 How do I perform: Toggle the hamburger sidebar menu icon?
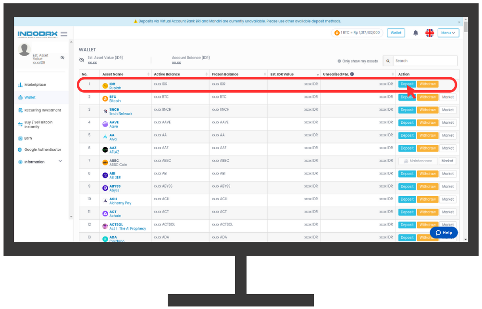[x=64, y=34]
